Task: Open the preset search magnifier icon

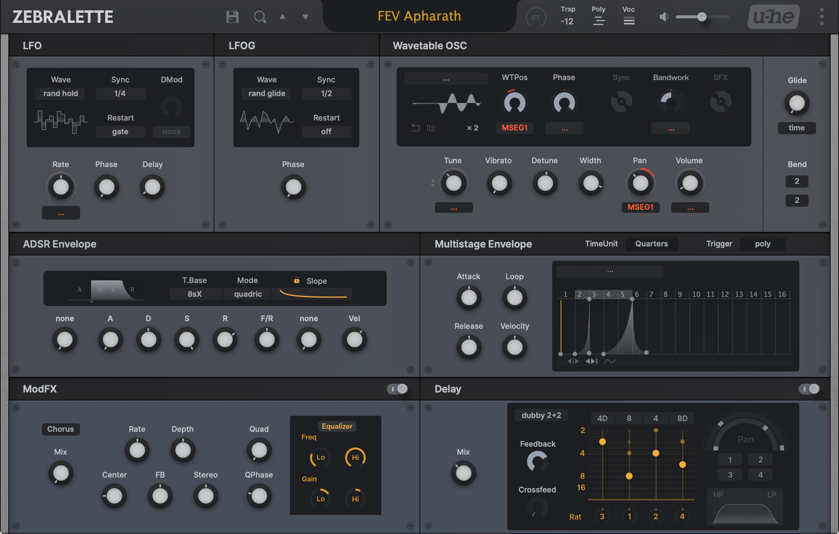Action: [260, 17]
